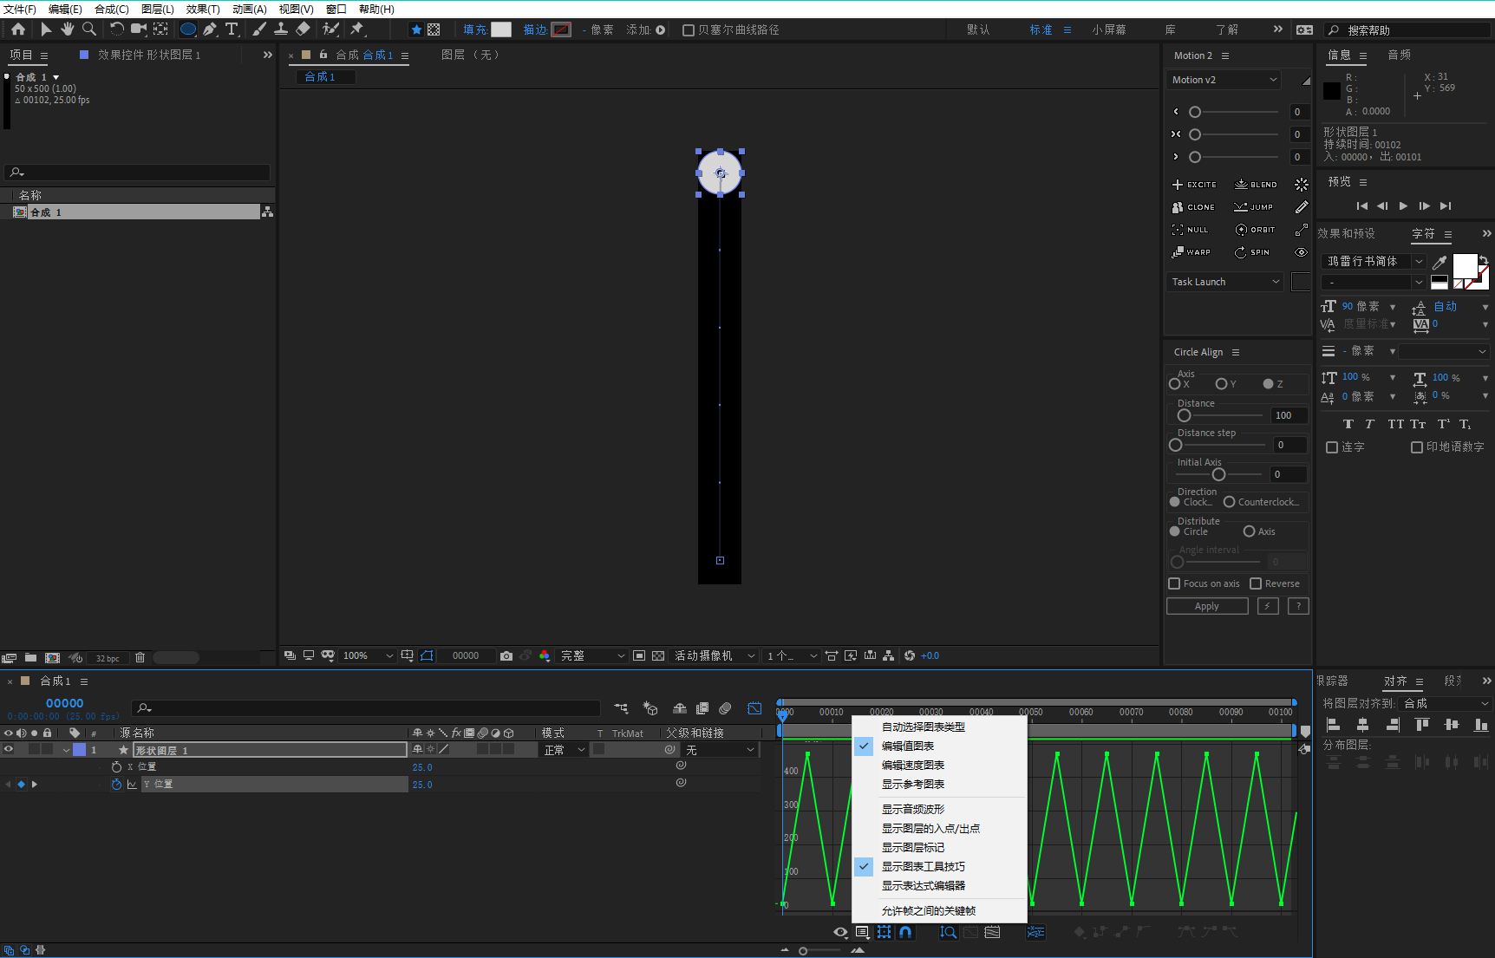Select the Ellipse shape tool
Screen dimensions: 1495x958
pos(187,29)
